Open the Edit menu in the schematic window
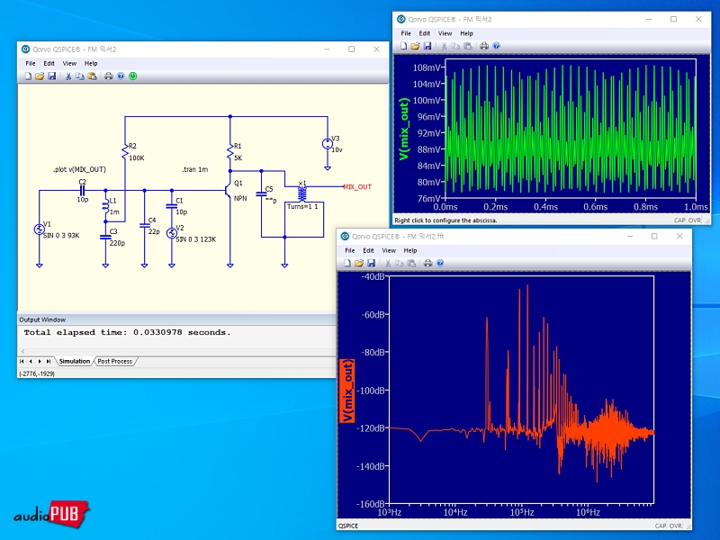Screen dimensions: 720x540 [49, 63]
